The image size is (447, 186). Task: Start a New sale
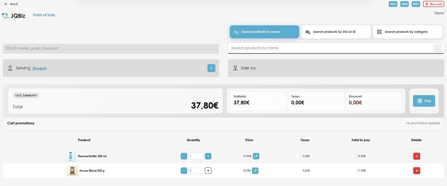point(434,4)
